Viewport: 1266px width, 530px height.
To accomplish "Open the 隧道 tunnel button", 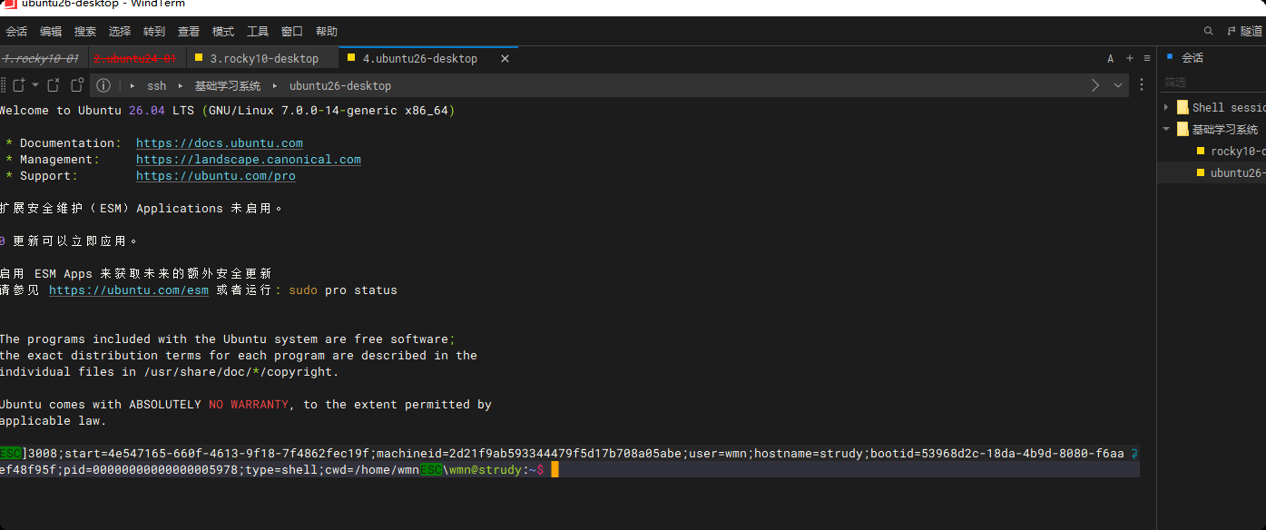I will click(1244, 31).
